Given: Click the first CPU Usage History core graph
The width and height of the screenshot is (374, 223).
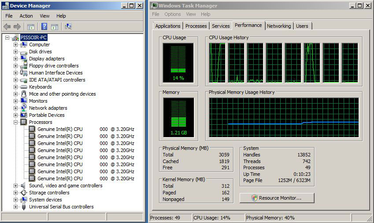Looking at the screenshot, I should tap(217, 63).
